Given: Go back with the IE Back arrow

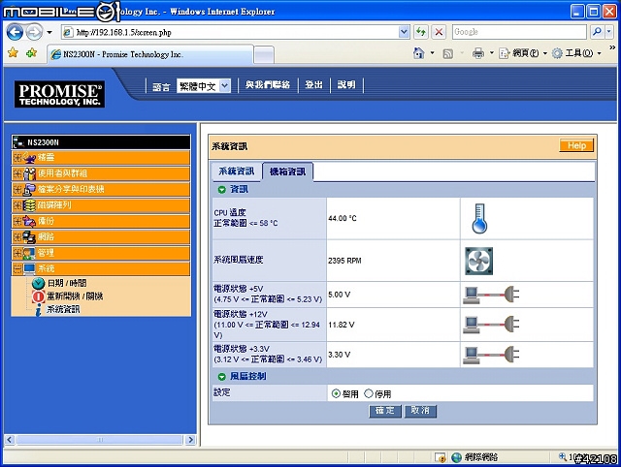Looking at the screenshot, I should coord(16,32).
